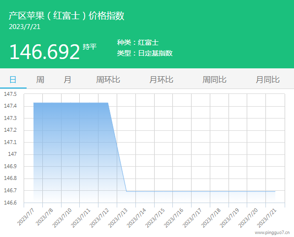
Task: Click the 2023/7/17 x-axis date label
Action: pyautogui.click(x=193, y=218)
